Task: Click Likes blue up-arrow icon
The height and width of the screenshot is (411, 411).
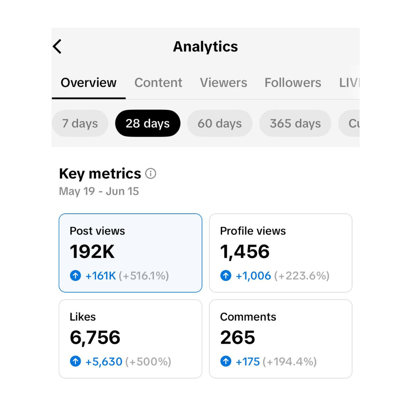Action: 75,361
